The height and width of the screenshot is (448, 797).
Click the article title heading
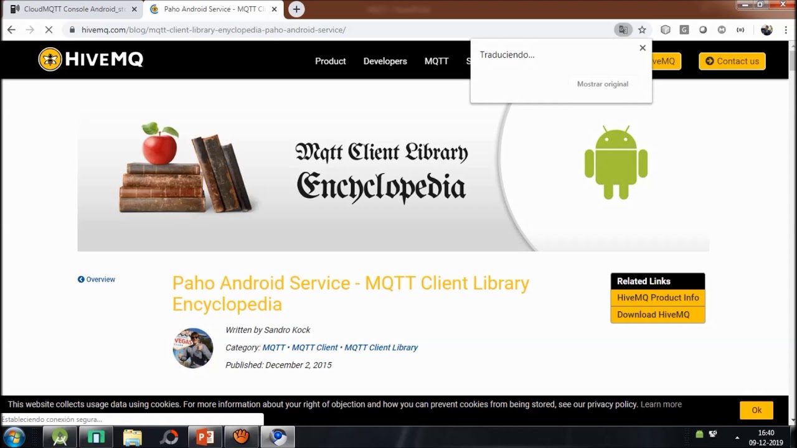point(351,293)
